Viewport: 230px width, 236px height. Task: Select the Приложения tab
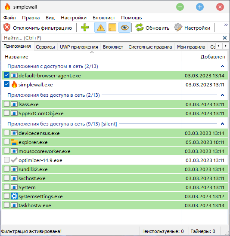tap(17, 46)
